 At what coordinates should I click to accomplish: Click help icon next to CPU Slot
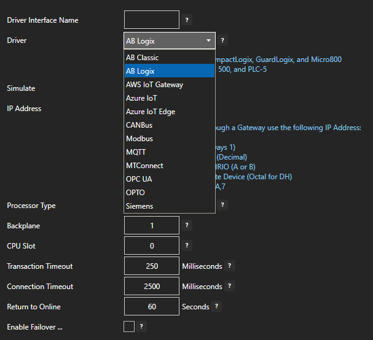point(187,245)
